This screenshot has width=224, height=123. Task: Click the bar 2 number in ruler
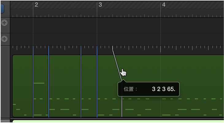coord(36,5)
